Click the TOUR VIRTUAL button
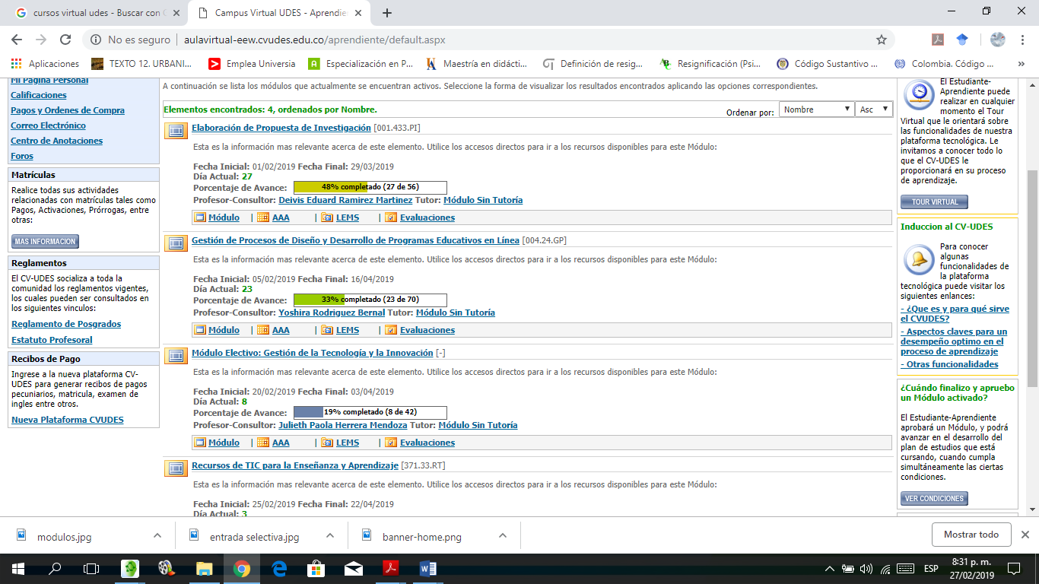 point(934,202)
